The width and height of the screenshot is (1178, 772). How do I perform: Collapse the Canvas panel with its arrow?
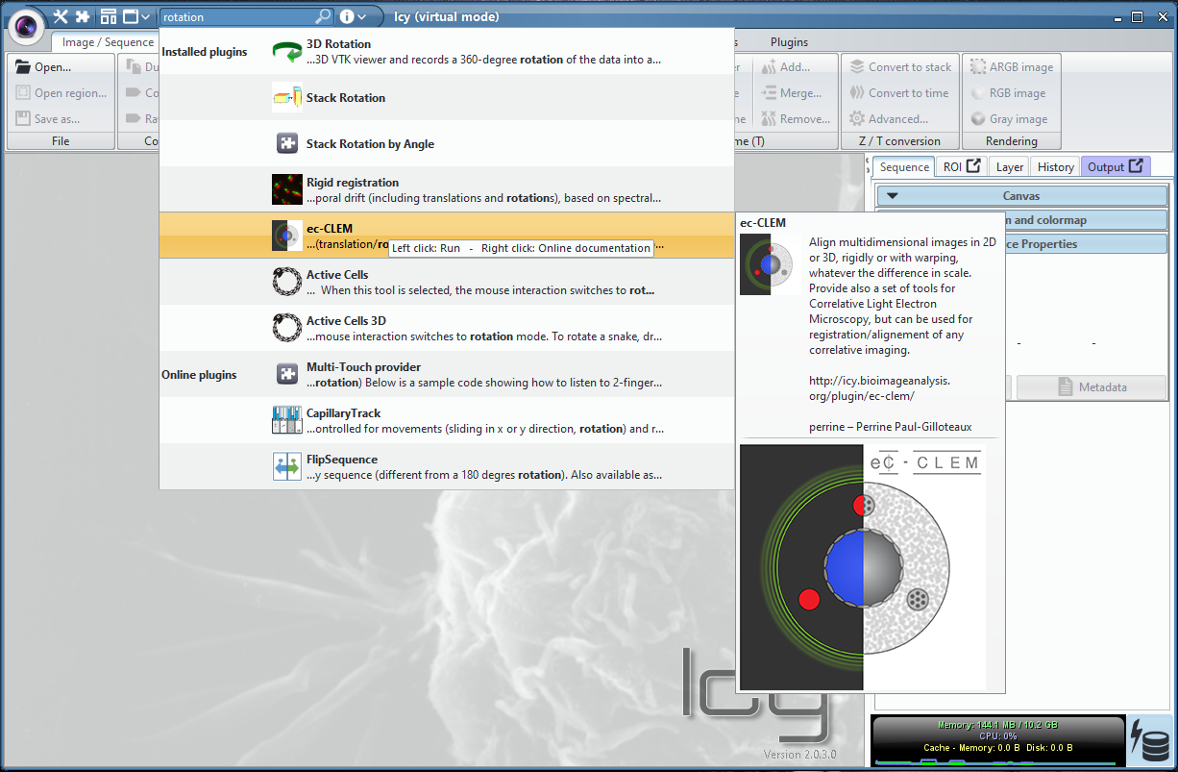point(892,195)
